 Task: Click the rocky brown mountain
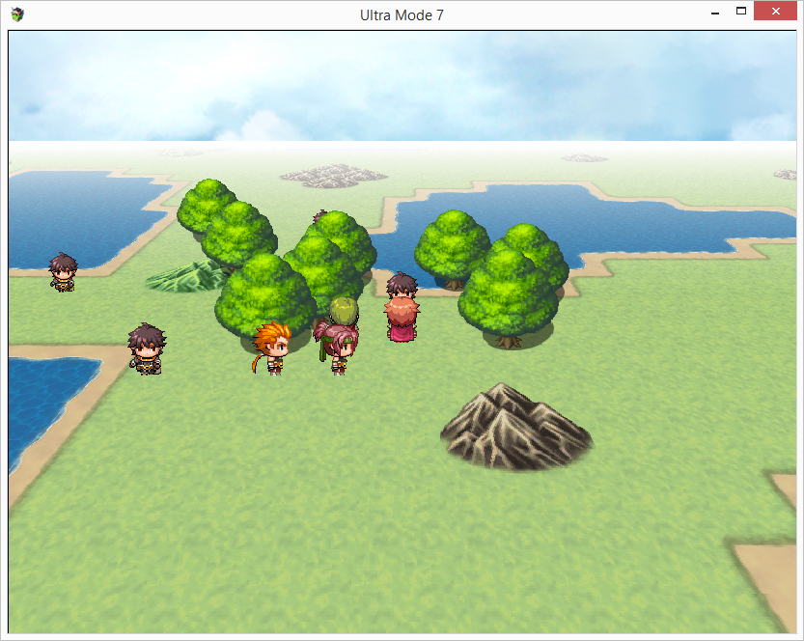[516, 427]
